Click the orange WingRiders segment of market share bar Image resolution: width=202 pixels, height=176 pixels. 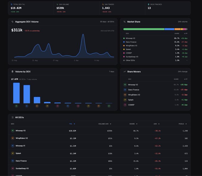pos(178,29)
